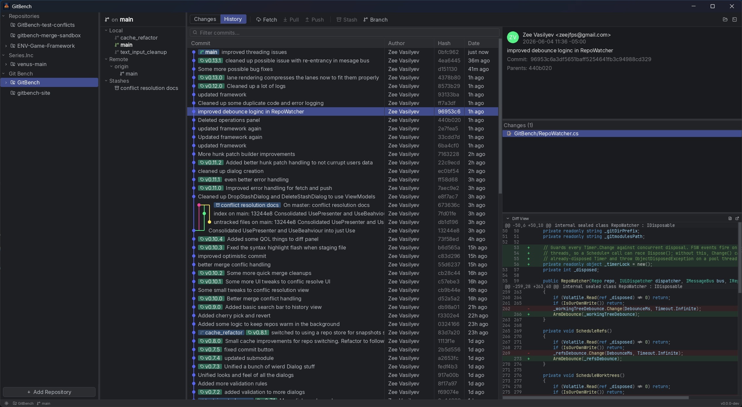
Task: Click the v0.11.2 tag badge
Action: pos(210,162)
